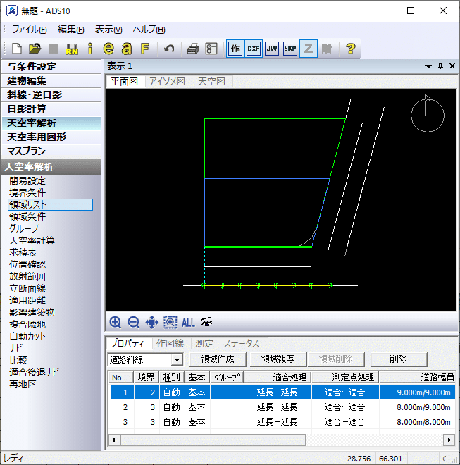Toggle the DXF toolbar button
The width and height of the screenshot is (460, 465).
tap(254, 49)
